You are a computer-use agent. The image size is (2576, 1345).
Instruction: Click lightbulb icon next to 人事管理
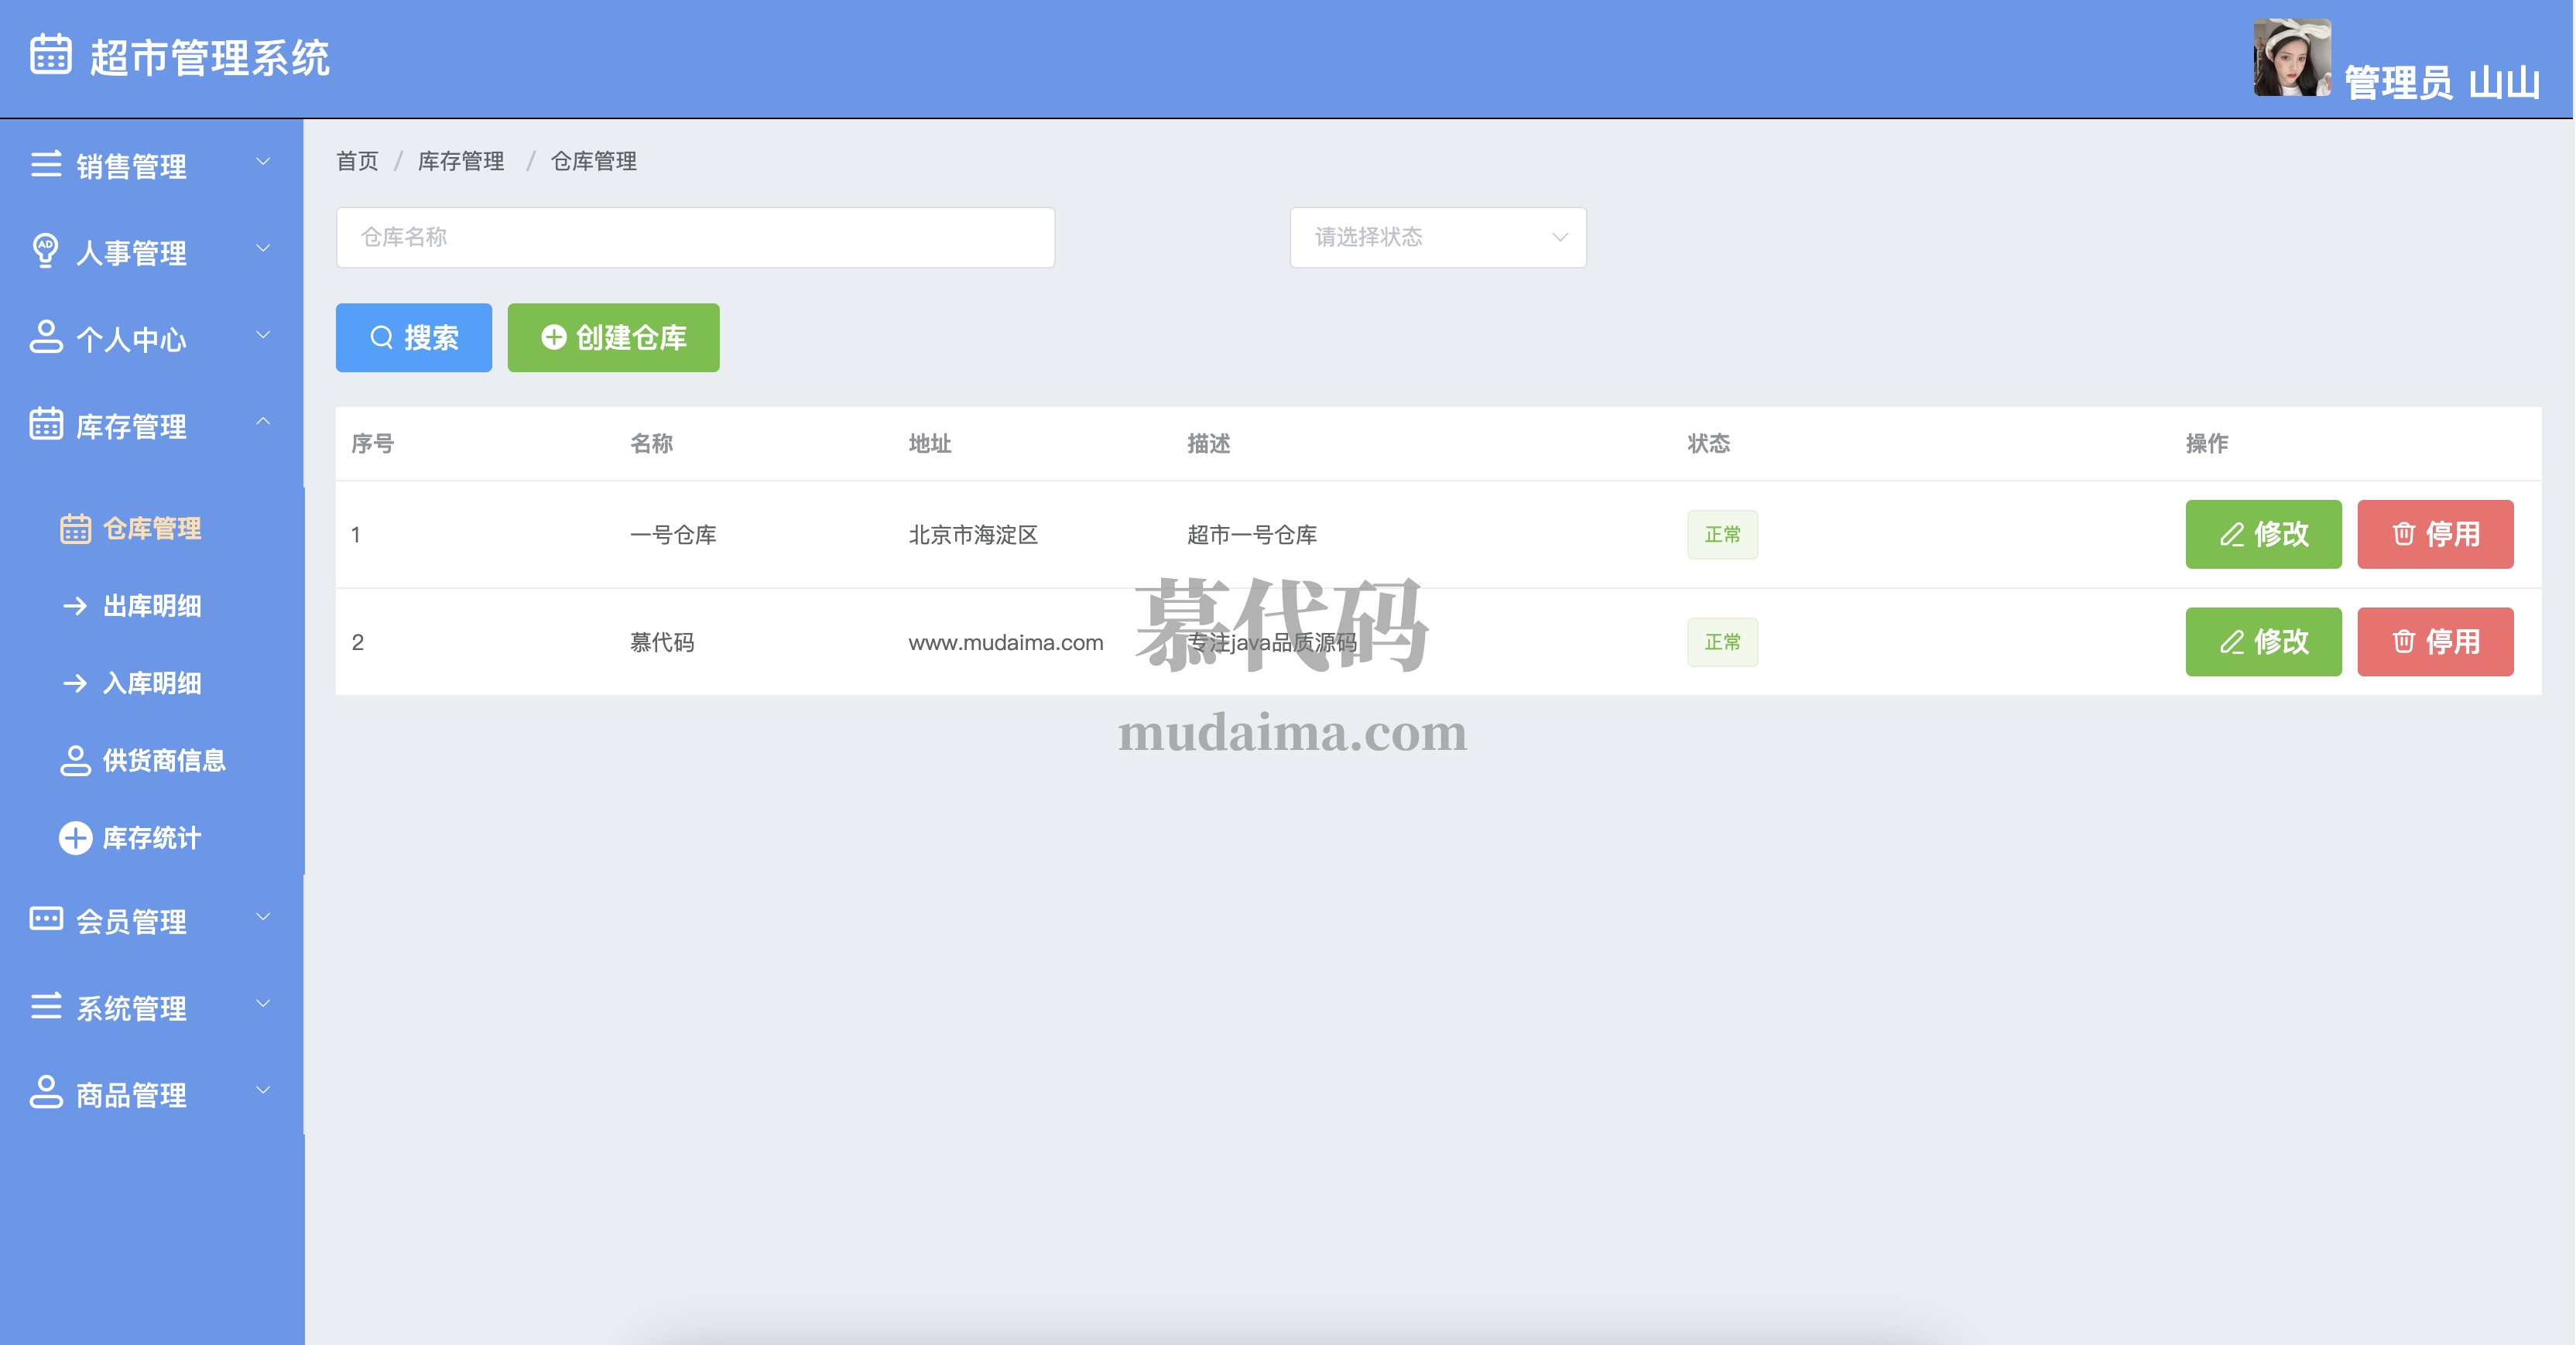(46, 250)
